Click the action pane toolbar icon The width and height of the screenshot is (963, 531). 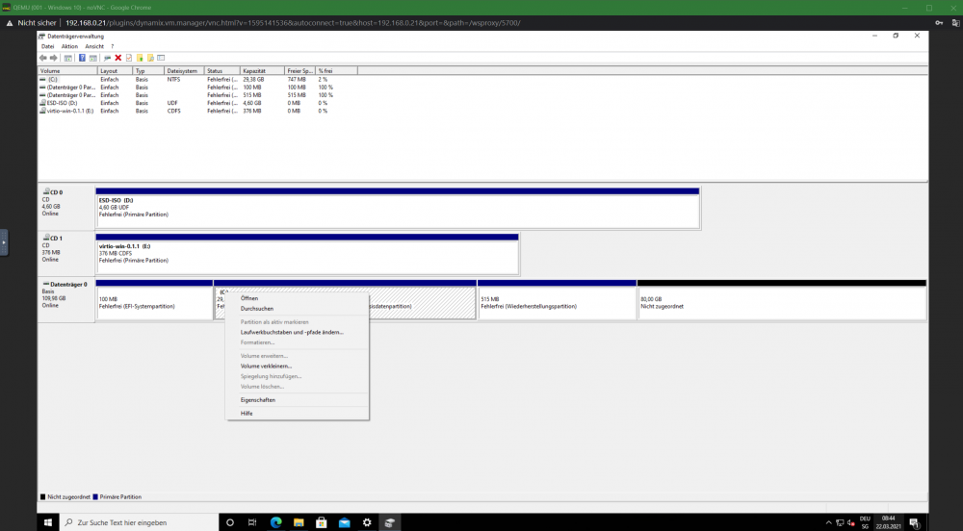(92, 58)
